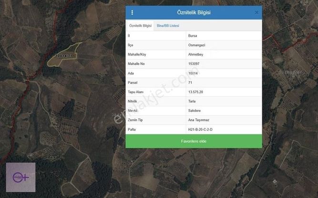This screenshot has height=198, width=318.
Task: Select the Ada value 10014
Action: [193, 73]
